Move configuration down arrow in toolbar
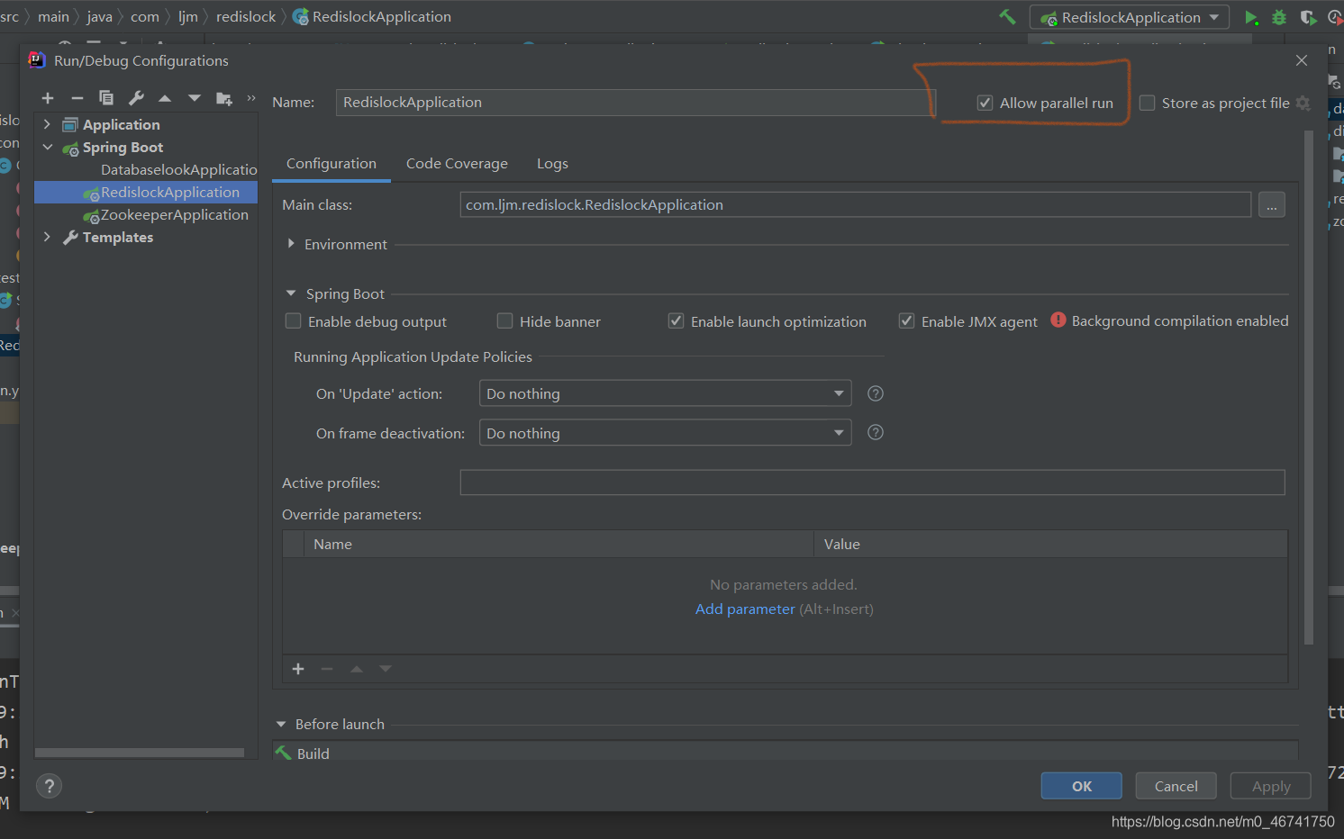Screen dimensions: 1344x839 (x=195, y=98)
